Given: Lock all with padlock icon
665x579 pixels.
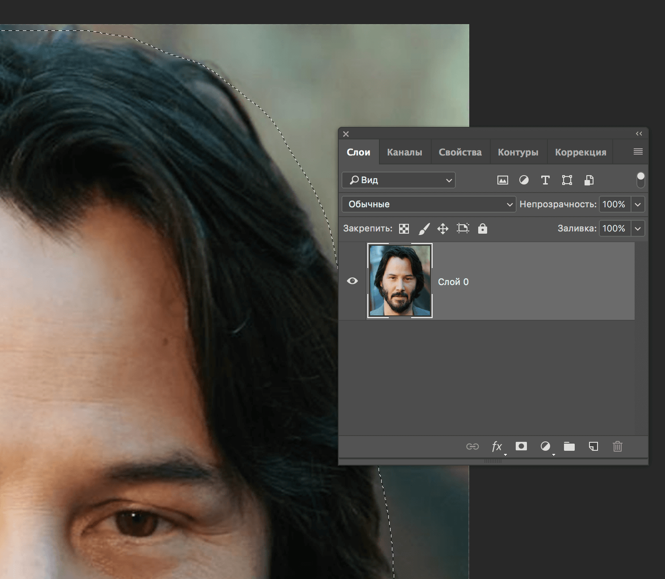Looking at the screenshot, I should coord(483,228).
